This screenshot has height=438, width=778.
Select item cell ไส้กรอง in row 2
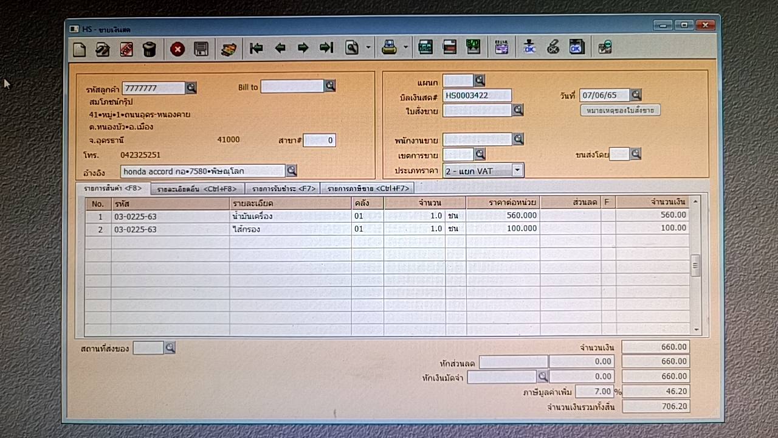(x=291, y=229)
